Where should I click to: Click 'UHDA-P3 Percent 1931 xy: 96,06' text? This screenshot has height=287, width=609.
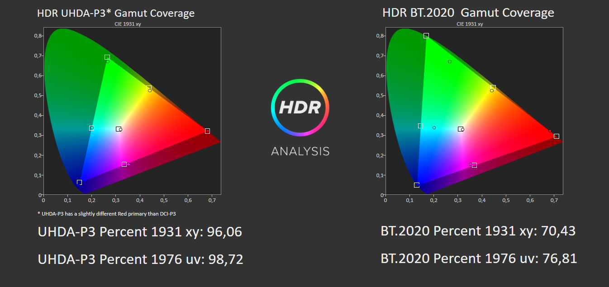point(140,232)
